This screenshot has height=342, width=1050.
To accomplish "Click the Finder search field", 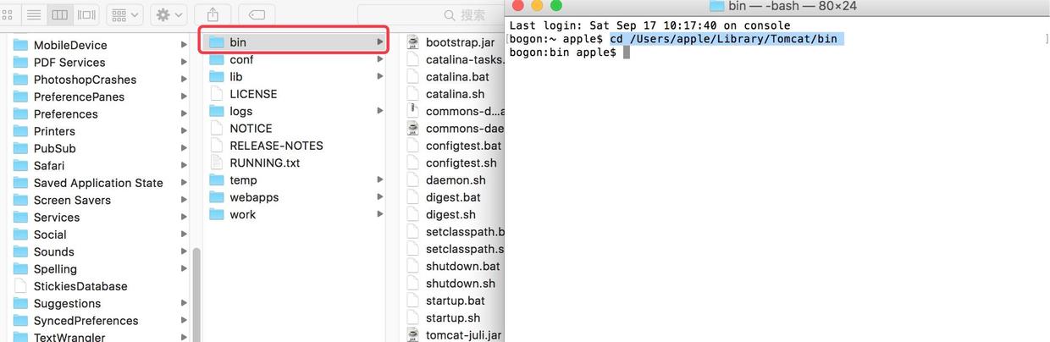I will pos(430,14).
